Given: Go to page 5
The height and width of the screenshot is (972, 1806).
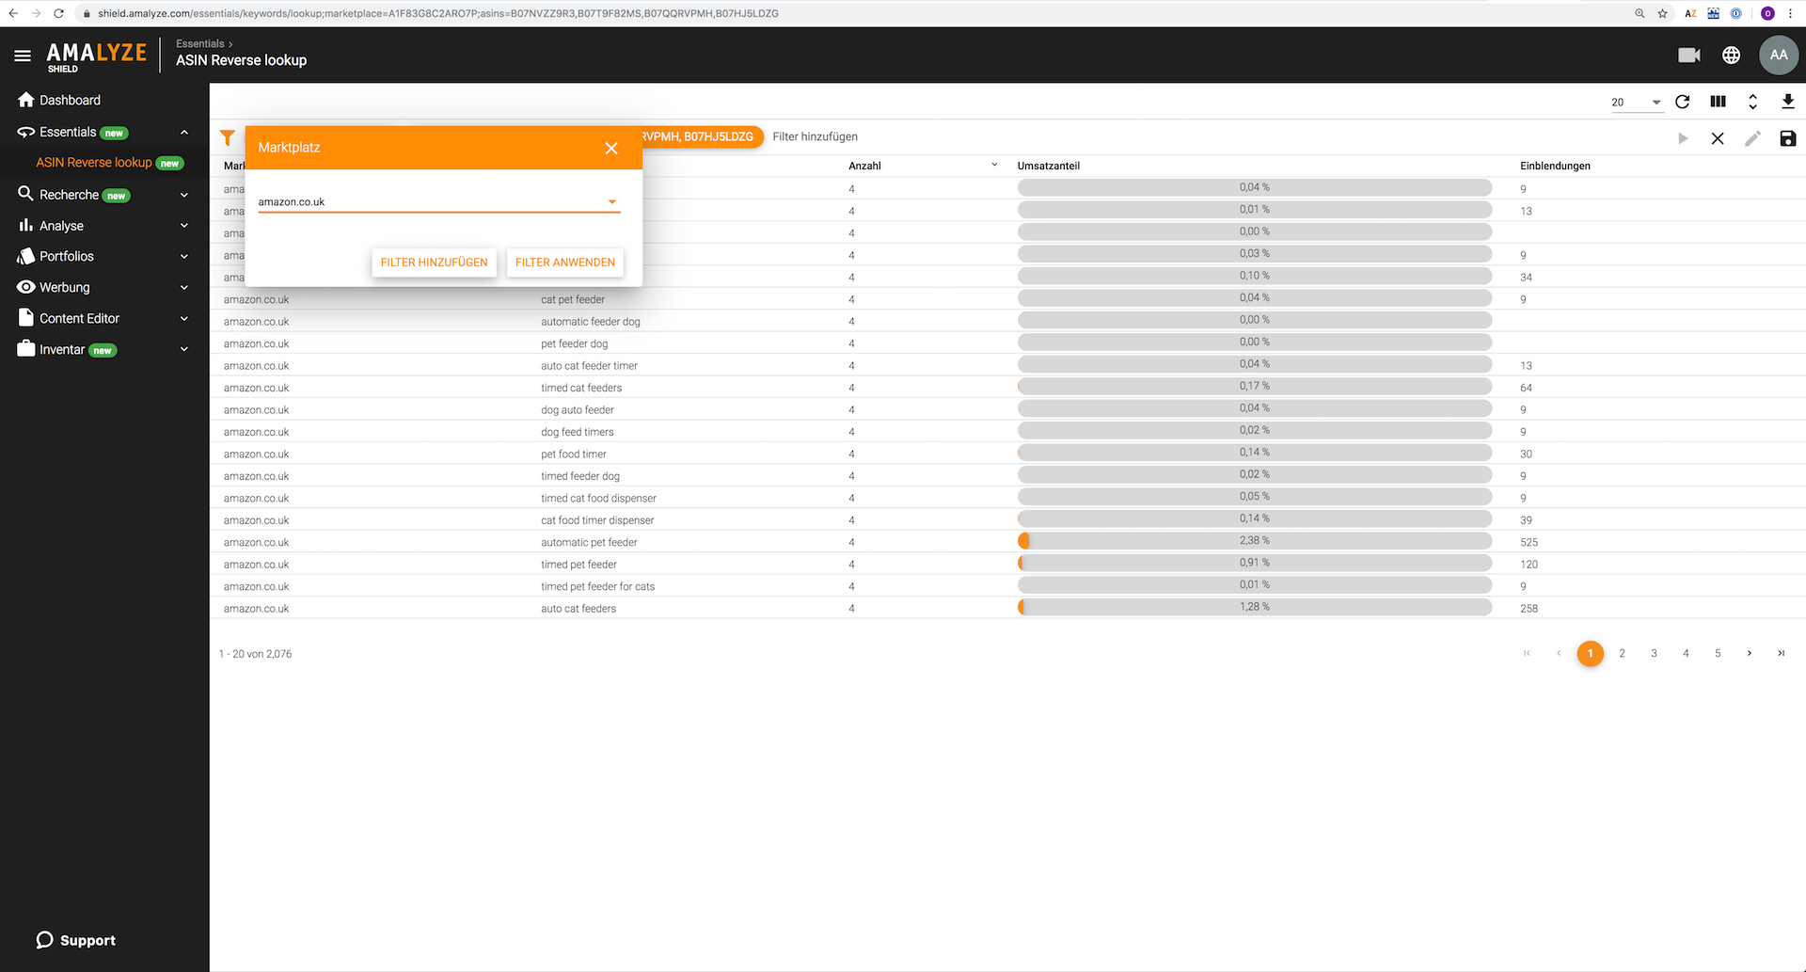Looking at the screenshot, I should click(x=1718, y=653).
